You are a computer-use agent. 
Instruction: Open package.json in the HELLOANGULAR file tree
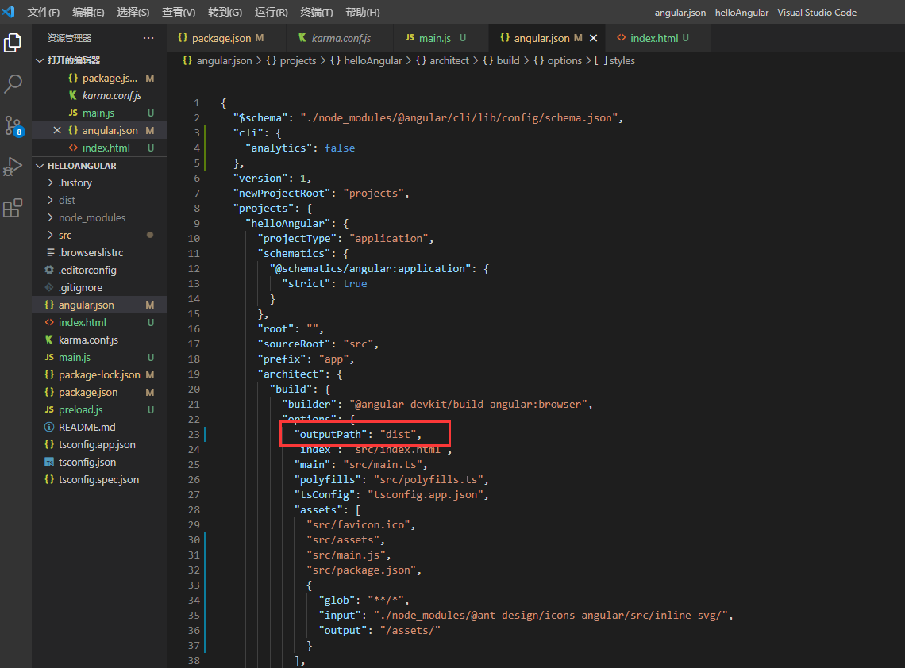pos(99,392)
